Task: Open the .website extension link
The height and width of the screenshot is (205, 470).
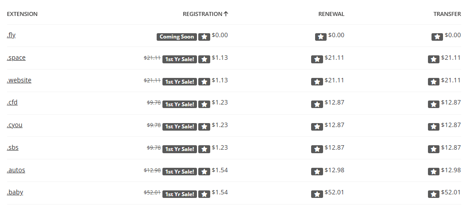Action: click(19, 80)
